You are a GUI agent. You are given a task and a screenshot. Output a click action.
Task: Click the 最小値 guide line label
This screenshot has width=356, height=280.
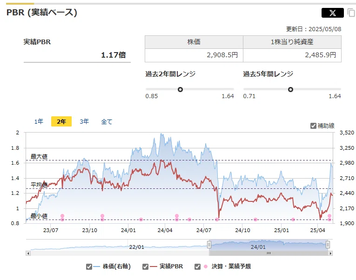pyautogui.click(x=39, y=216)
